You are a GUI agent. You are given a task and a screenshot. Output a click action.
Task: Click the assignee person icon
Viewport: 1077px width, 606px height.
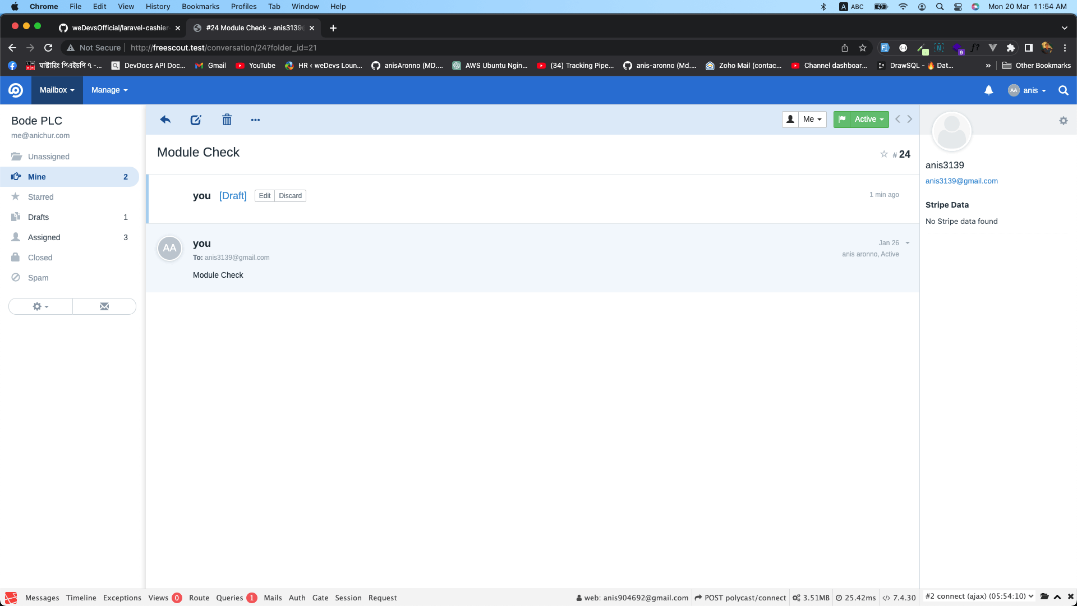pos(790,119)
